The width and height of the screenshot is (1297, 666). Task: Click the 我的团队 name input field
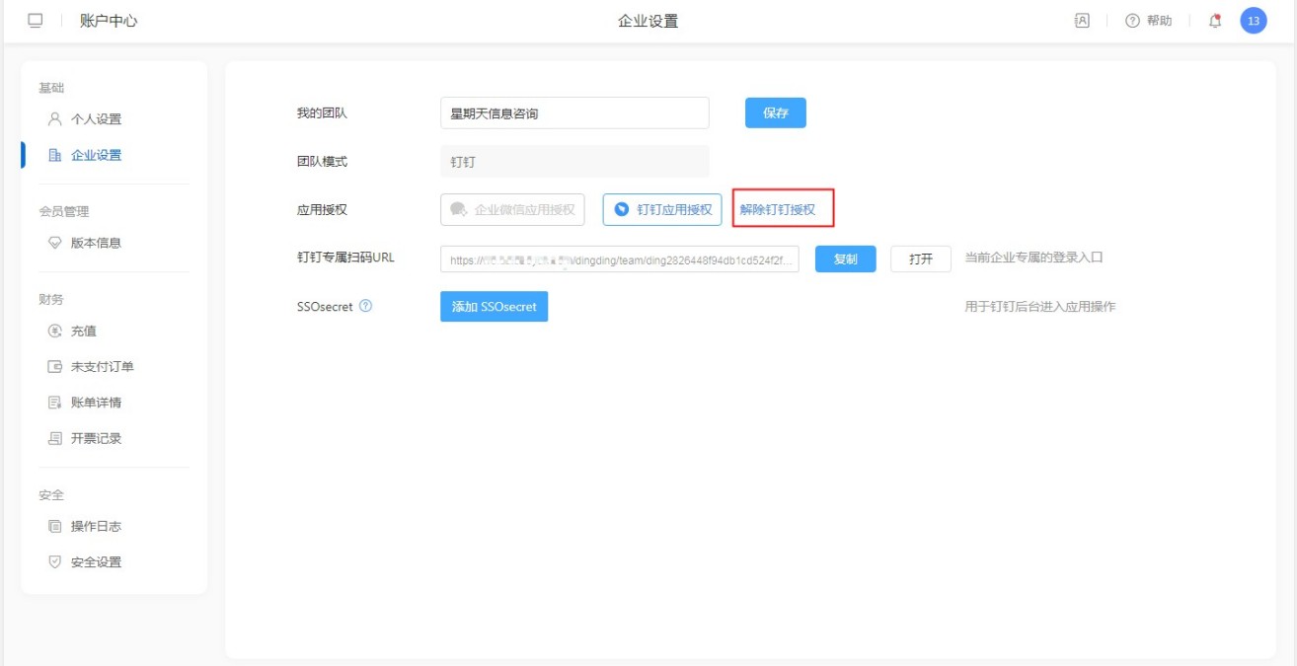pos(574,113)
